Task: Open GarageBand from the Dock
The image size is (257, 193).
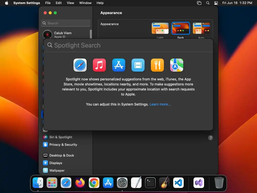Action: tap(164, 183)
